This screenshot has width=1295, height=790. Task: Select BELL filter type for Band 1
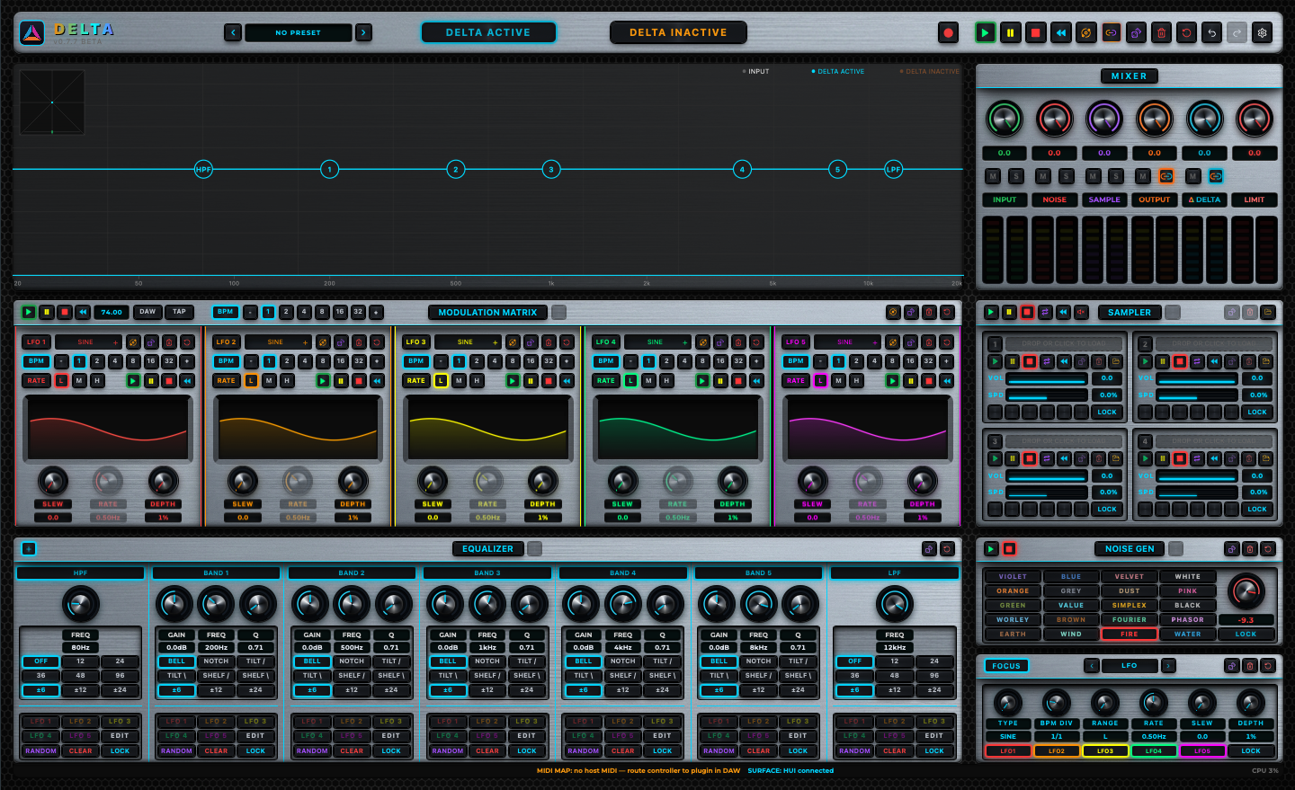coord(176,661)
